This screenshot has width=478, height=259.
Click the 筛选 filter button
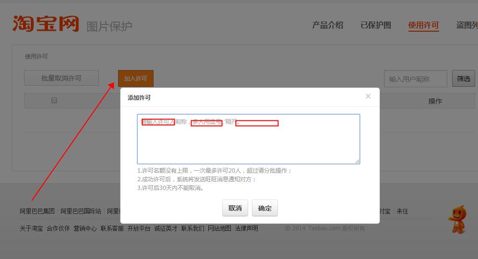(x=464, y=79)
